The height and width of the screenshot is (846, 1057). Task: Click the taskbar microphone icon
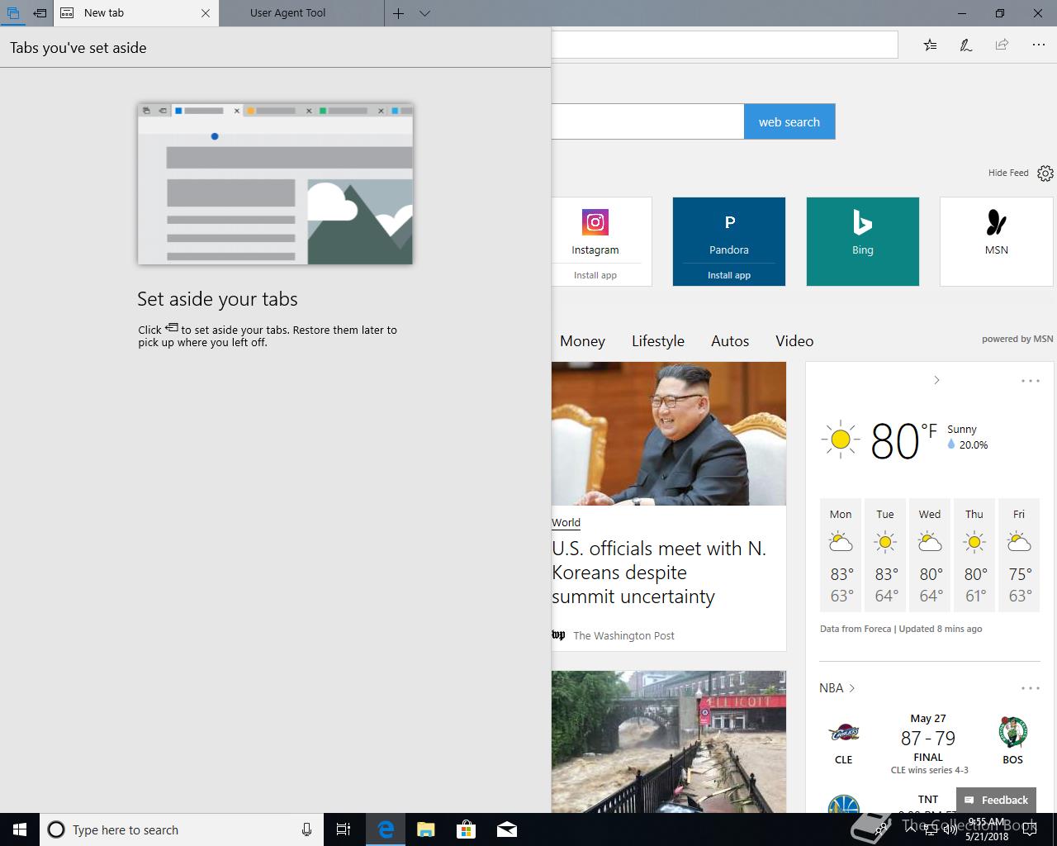pyautogui.click(x=306, y=829)
